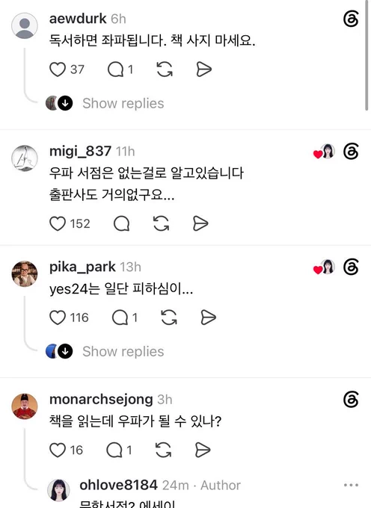Like the migi_837 comment
This screenshot has height=508, width=371.
pyautogui.click(x=58, y=223)
